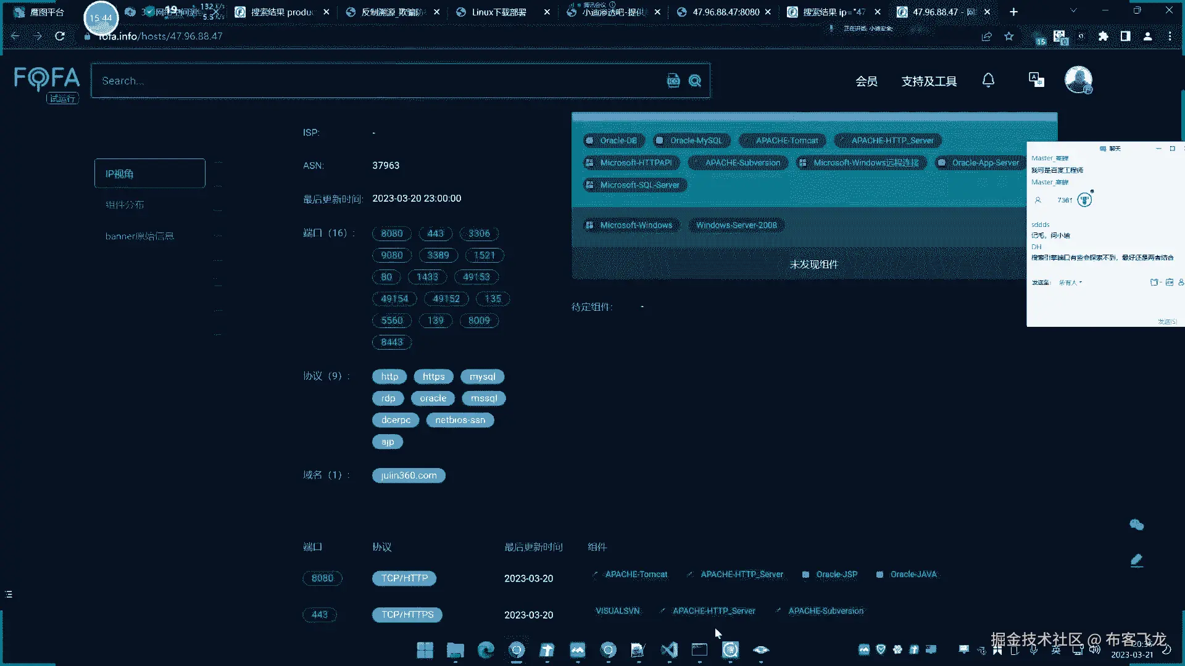Open the Edge browser from the taskbar
Image resolution: width=1185 pixels, height=666 pixels.
[x=486, y=650]
